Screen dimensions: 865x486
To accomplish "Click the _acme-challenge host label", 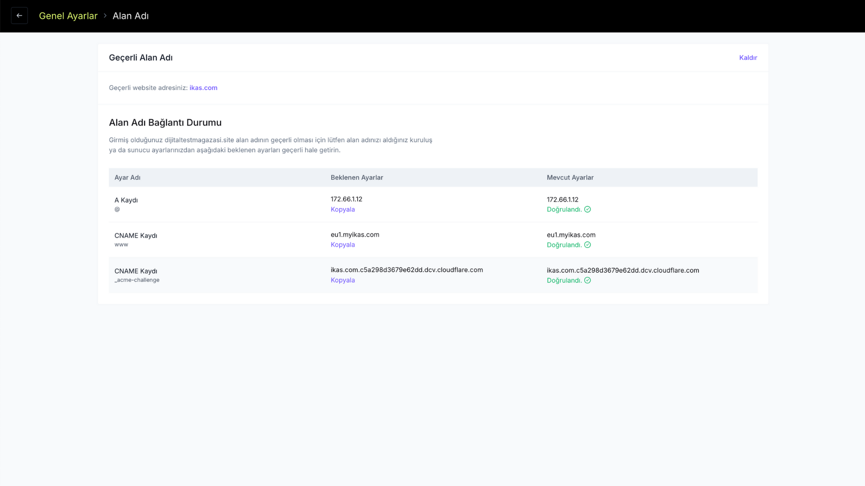I will click(137, 280).
